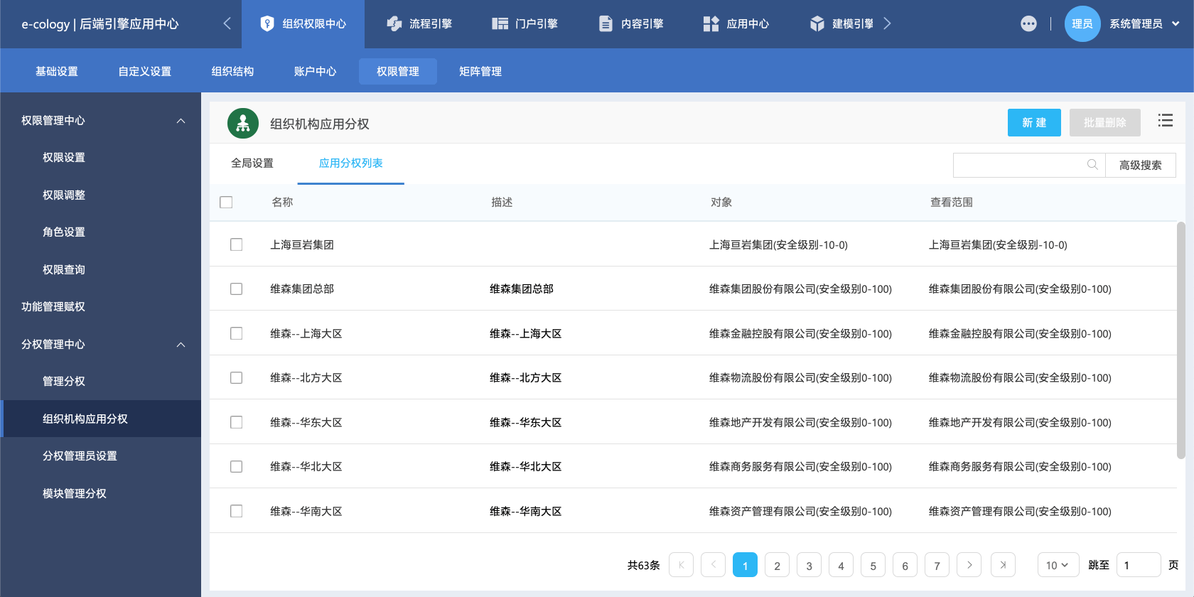The height and width of the screenshot is (597, 1194).
Task: Open the 系统管理员 user dropdown
Action: click(1144, 23)
